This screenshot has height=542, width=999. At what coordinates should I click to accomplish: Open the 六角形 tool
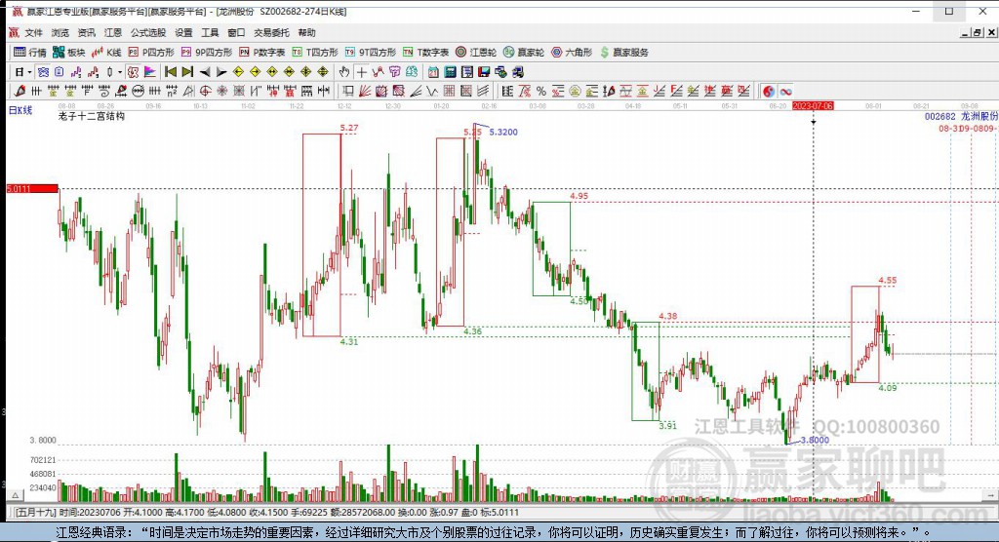pos(571,53)
